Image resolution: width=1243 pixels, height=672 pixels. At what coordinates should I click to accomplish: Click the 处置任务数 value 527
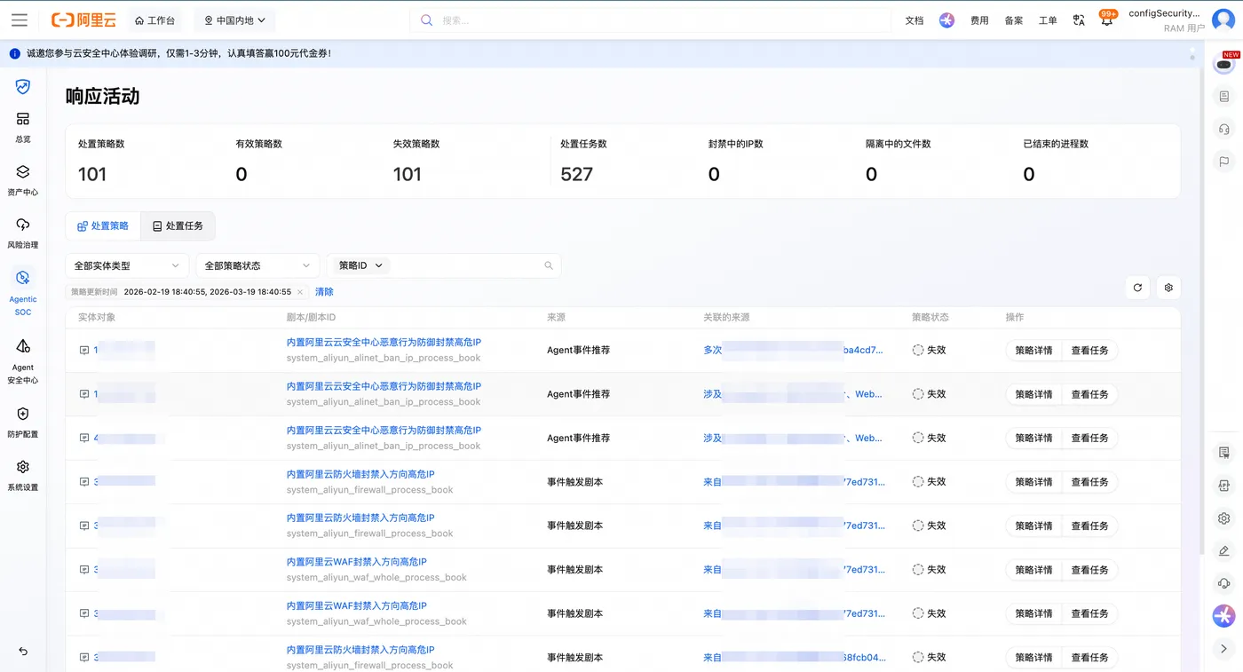tap(576, 174)
